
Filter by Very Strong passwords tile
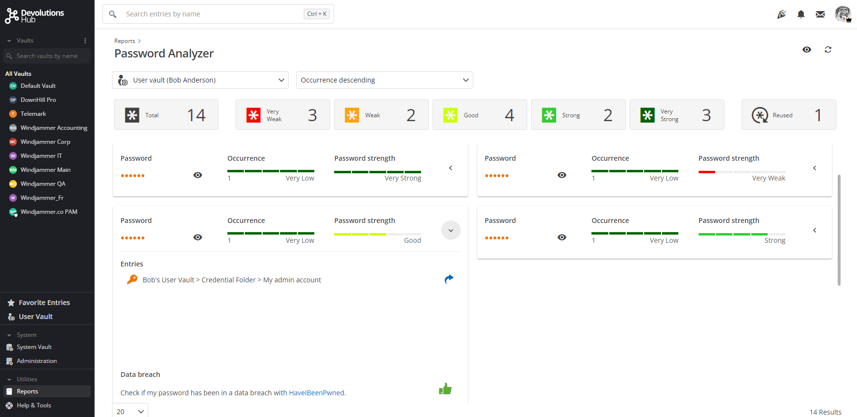tap(677, 115)
